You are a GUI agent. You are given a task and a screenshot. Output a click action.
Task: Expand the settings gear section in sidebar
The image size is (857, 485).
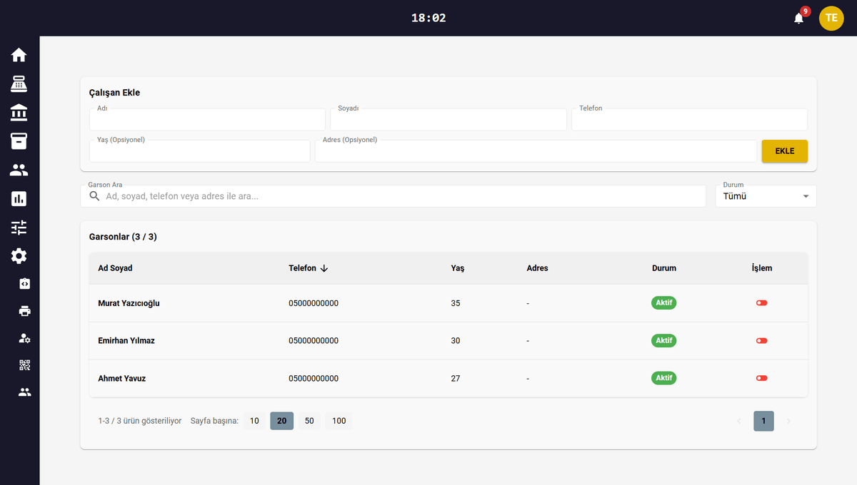tap(19, 256)
